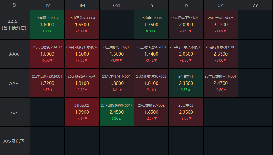
Task: Click the 25南电CP006 yield cell
Action: point(151,25)
